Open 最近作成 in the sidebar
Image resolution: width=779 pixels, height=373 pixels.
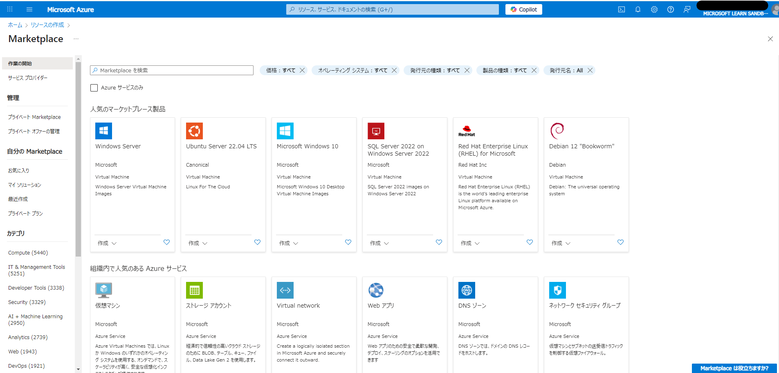click(18, 199)
